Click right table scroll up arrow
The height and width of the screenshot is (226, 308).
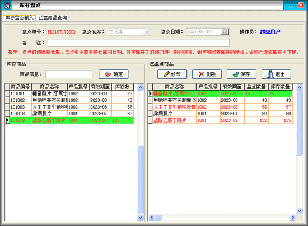(x=300, y=87)
